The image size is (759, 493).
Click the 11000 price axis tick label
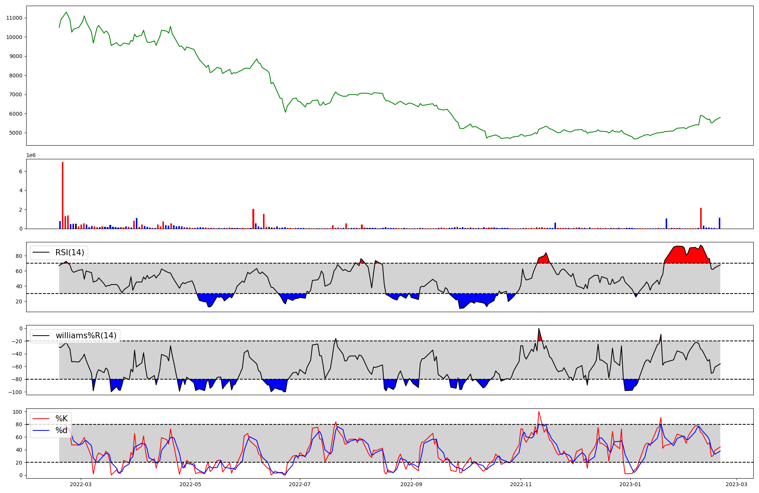click(14, 18)
